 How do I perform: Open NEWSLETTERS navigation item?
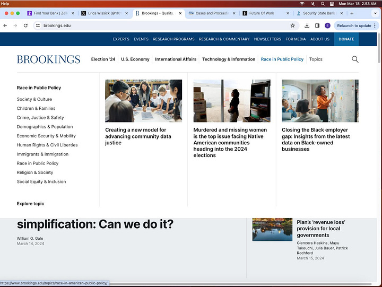tap(267, 39)
